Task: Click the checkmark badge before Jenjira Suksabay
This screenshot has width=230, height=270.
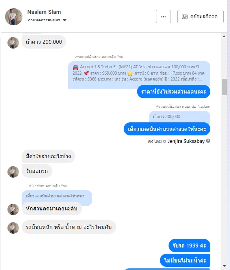Action: 164,141
